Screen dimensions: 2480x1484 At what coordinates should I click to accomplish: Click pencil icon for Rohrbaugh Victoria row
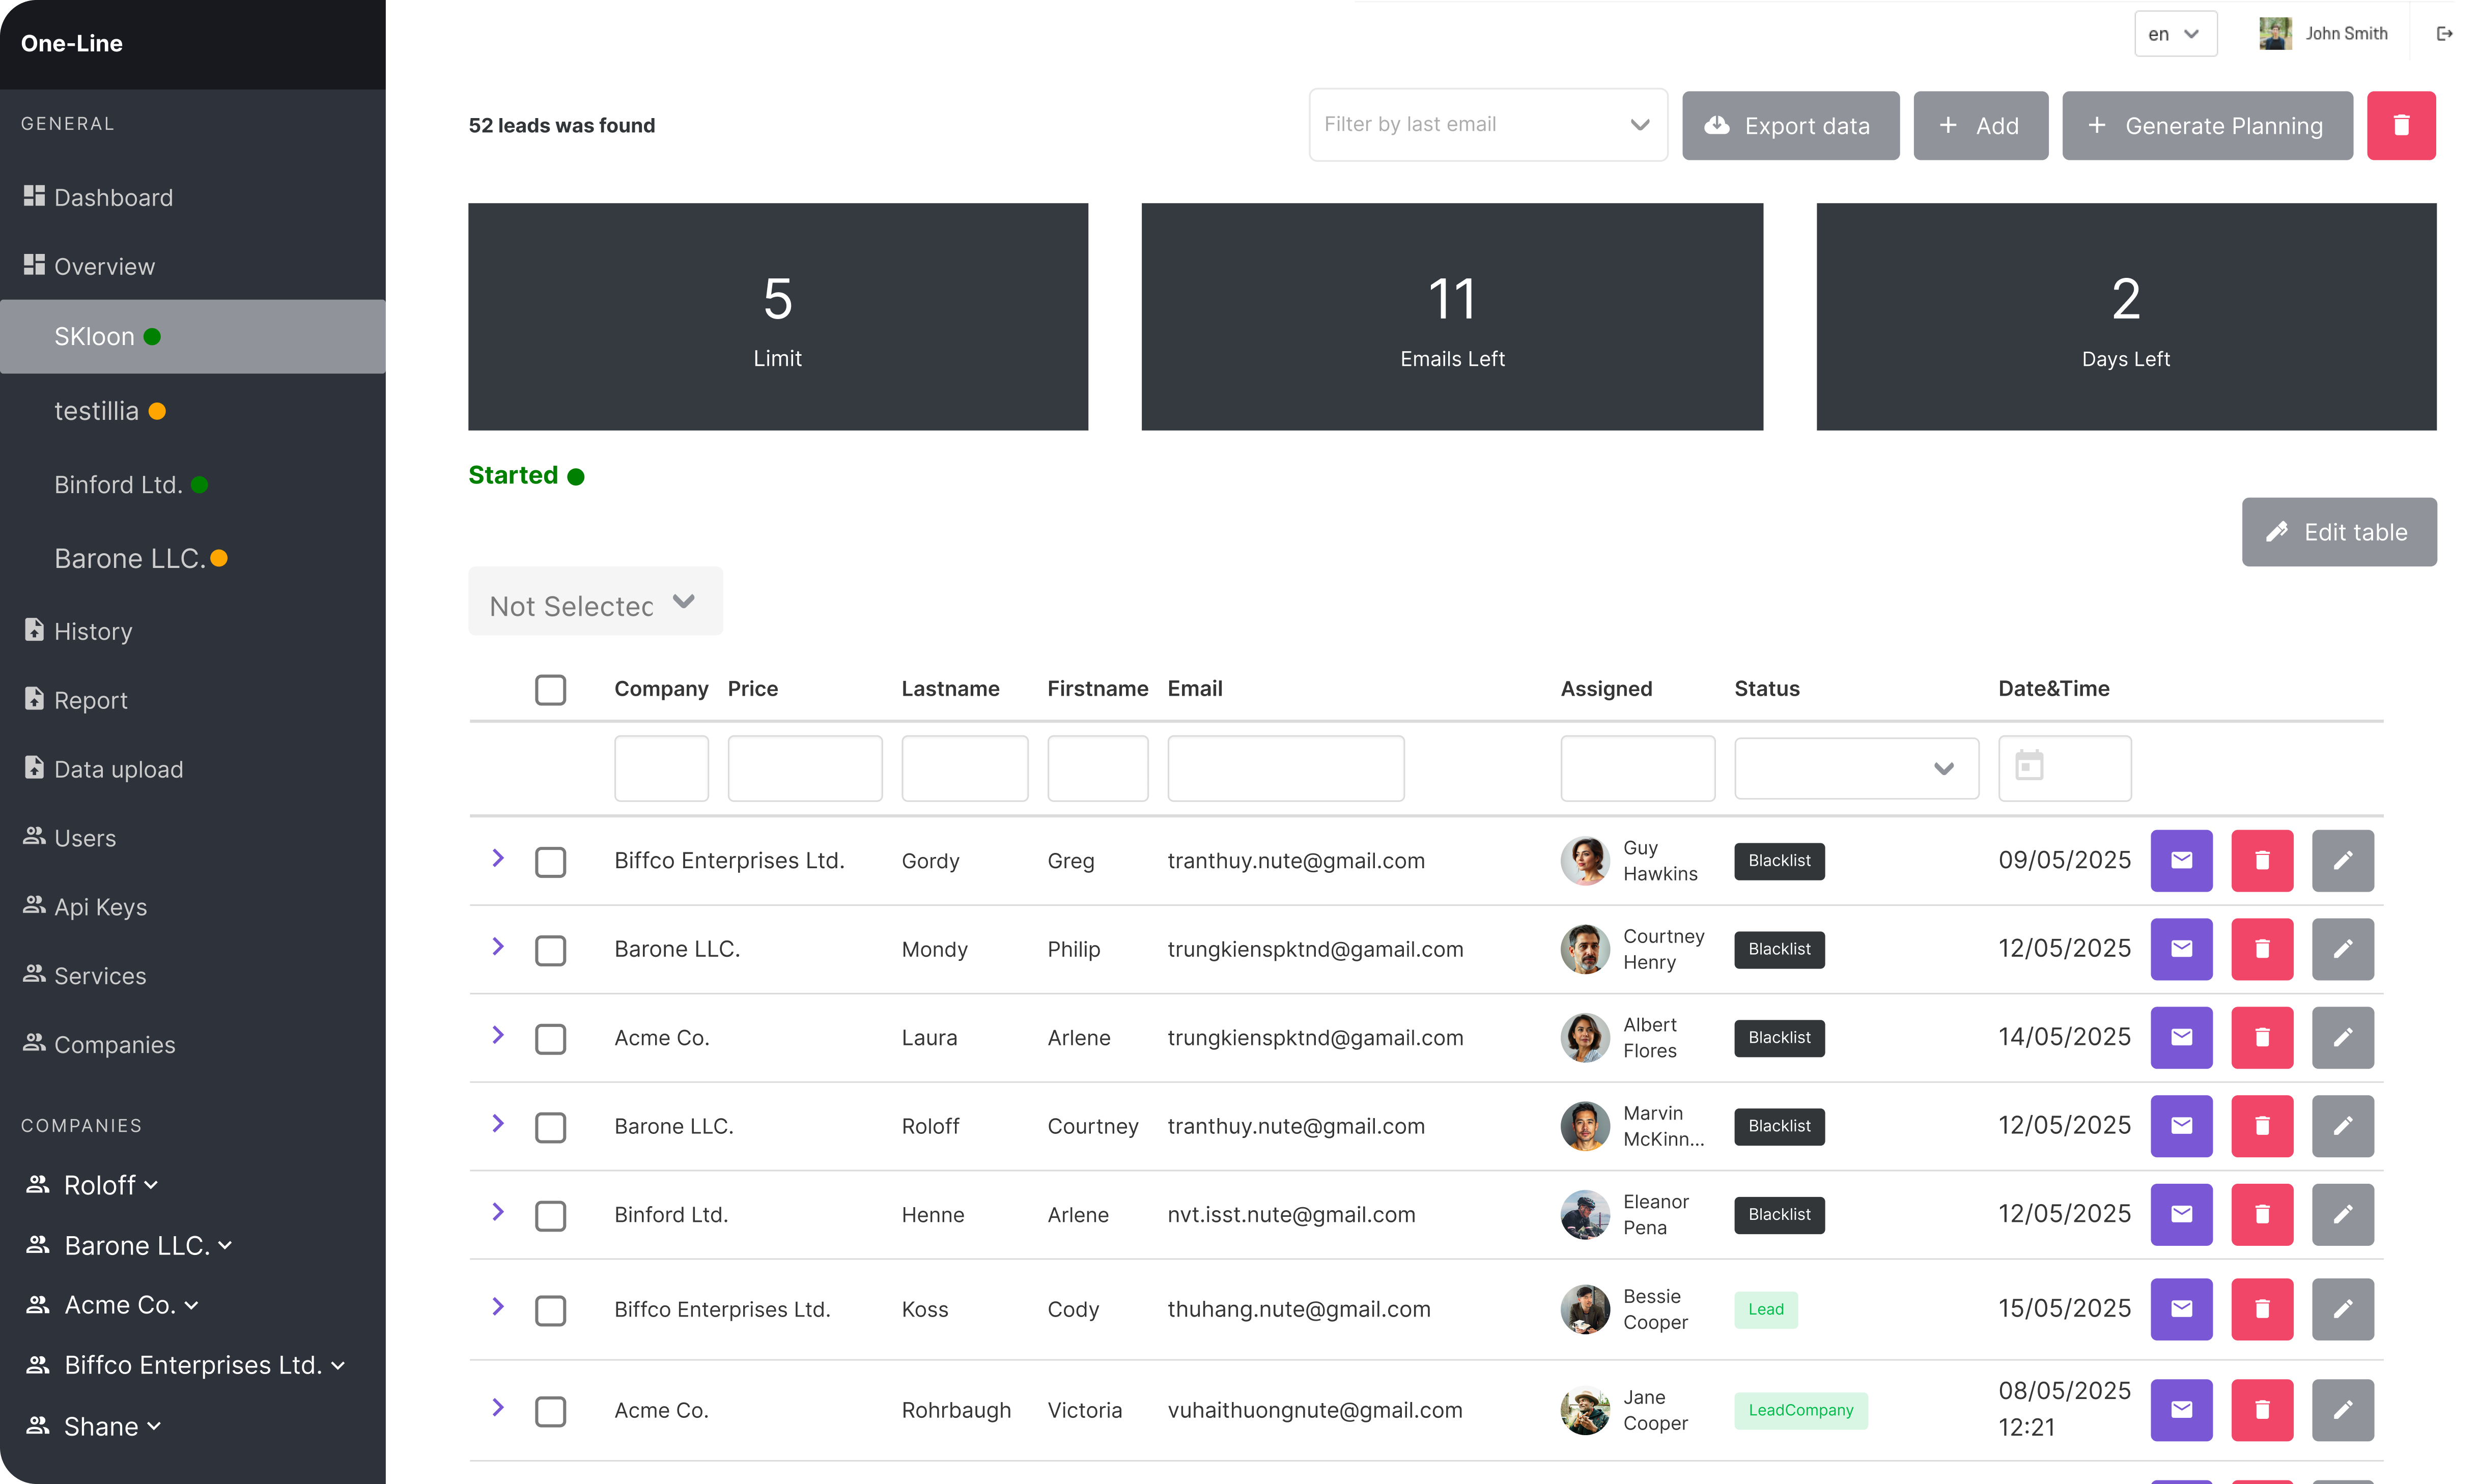[2342, 1409]
